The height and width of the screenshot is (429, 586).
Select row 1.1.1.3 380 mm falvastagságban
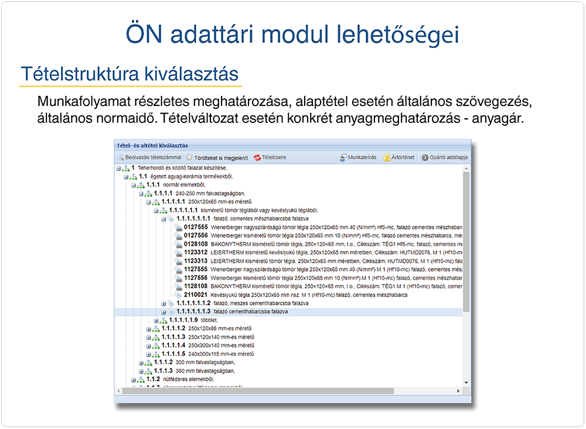195,370
